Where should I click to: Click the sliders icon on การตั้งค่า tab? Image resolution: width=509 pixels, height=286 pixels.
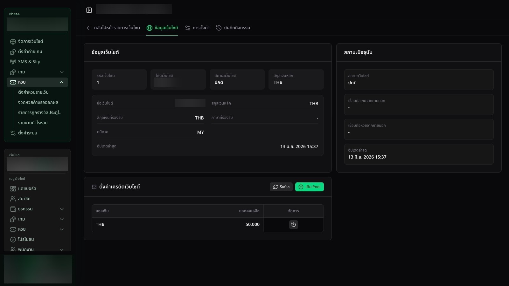tap(188, 28)
